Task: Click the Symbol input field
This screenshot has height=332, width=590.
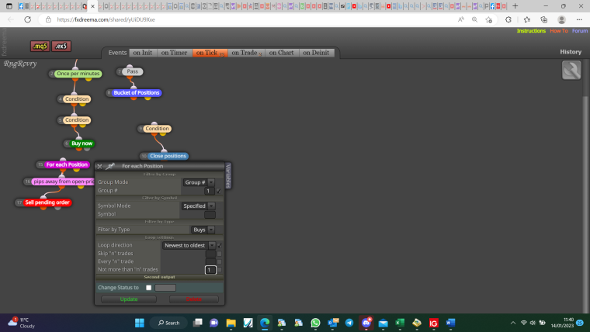Action: [210, 214]
